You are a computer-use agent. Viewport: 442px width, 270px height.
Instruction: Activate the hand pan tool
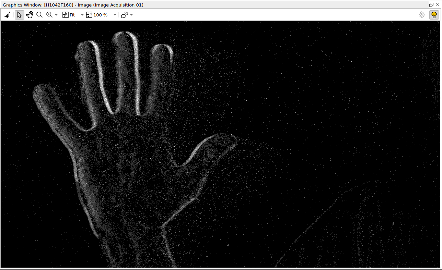coord(30,15)
